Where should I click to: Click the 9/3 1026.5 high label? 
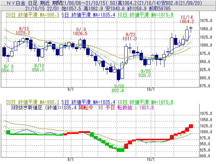80,31
